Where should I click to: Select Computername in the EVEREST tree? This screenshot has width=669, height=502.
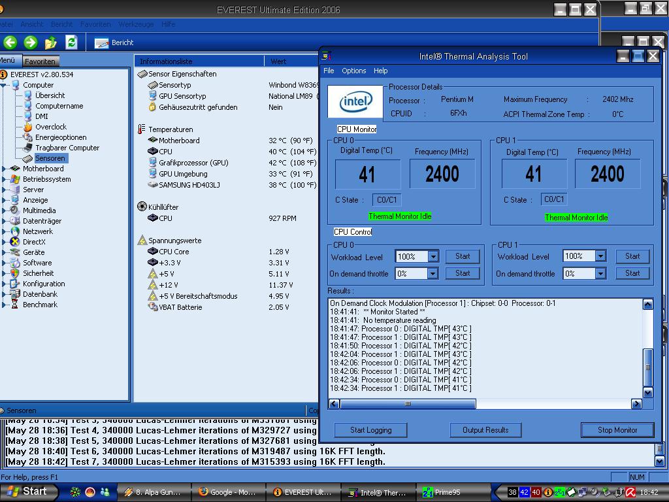click(x=59, y=106)
